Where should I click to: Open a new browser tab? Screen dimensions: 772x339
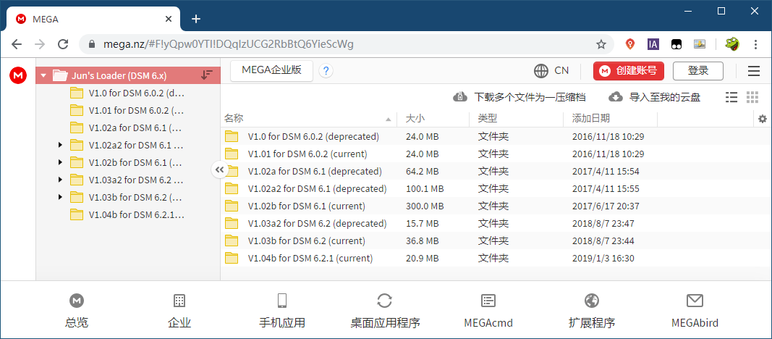pyautogui.click(x=196, y=20)
